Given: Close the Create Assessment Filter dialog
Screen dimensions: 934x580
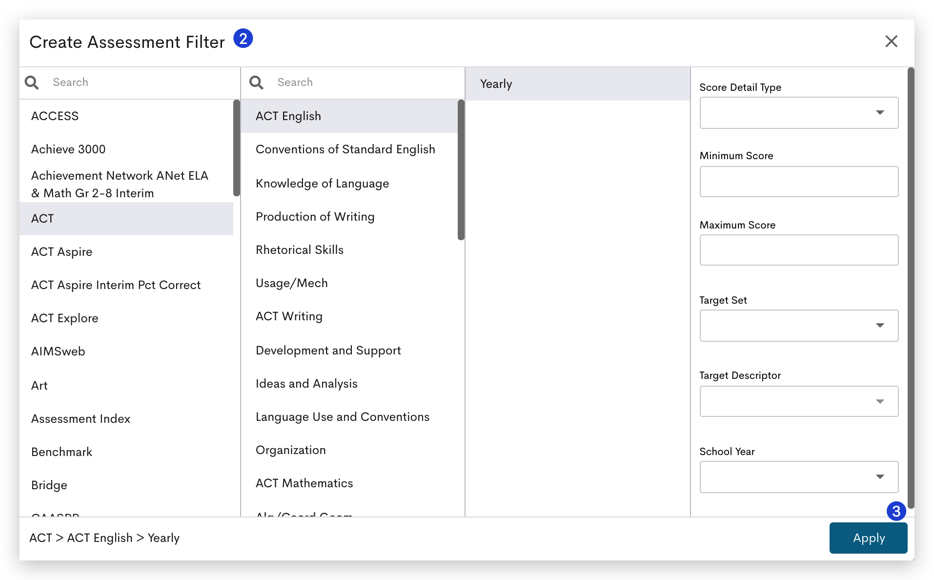Looking at the screenshot, I should 891,41.
